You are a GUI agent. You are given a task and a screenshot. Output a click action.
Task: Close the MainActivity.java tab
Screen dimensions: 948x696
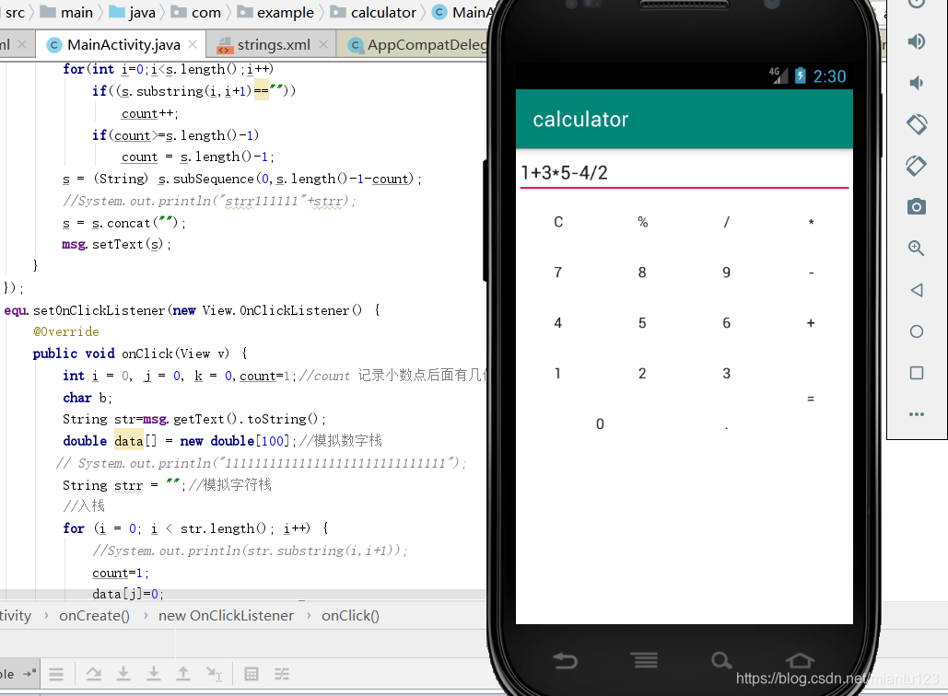(193, 44)
